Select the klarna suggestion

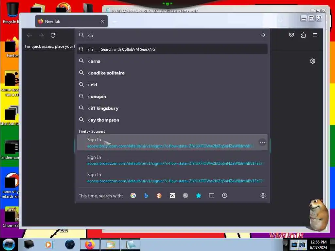[x=172, y=61]
